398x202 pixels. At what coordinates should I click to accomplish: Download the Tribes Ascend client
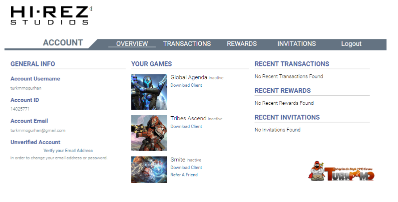(x=186, y=126)
